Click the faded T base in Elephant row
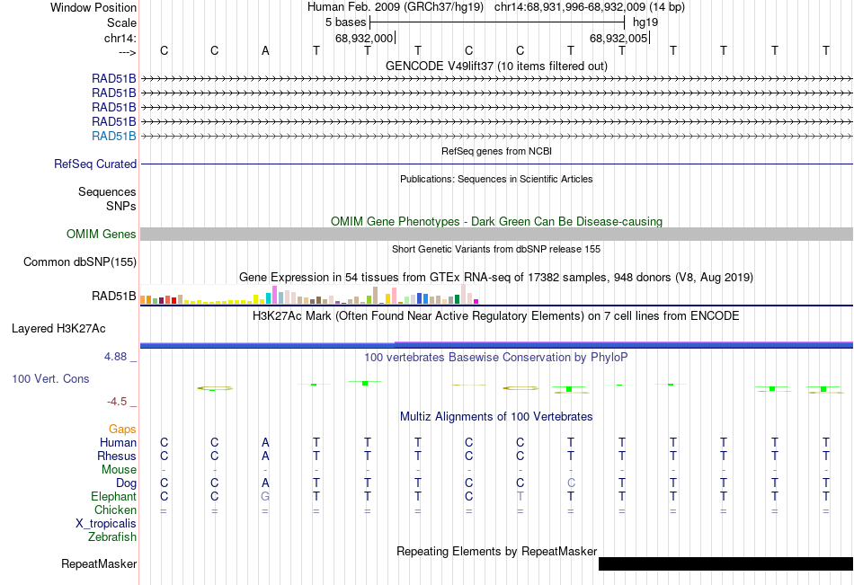The width and height of the screenshot is (854, 585). (520, 496)
